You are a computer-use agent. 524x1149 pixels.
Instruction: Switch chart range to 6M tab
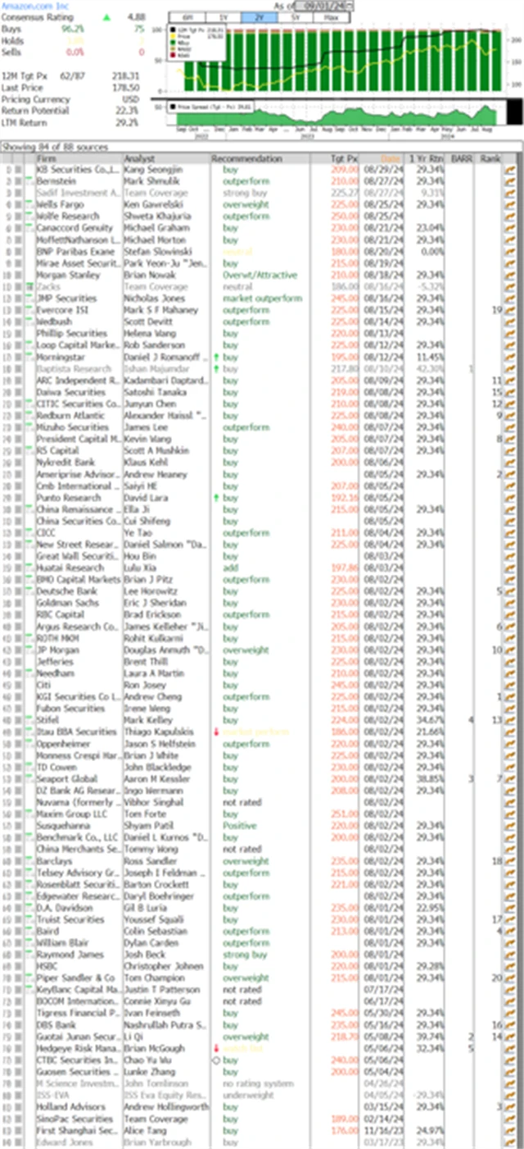pos(187,17)
